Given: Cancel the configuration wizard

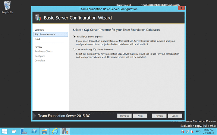Looking at the screenshot, I should [175, 116].
